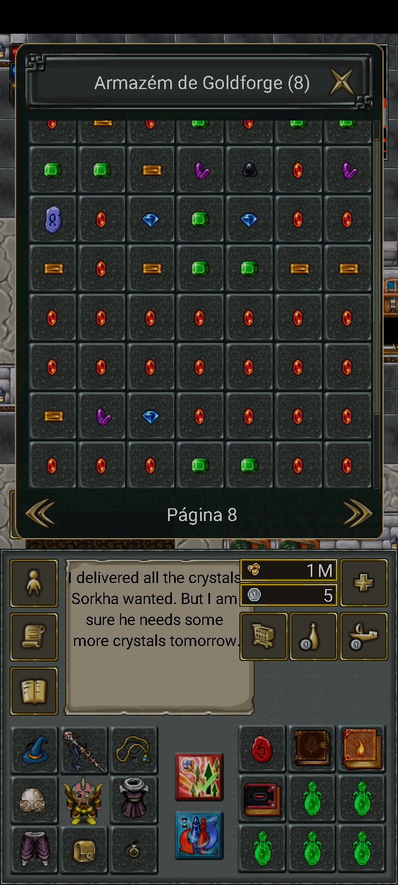Select the skull staff weapon slot
The image size is (398, 885).
(83, 750)
